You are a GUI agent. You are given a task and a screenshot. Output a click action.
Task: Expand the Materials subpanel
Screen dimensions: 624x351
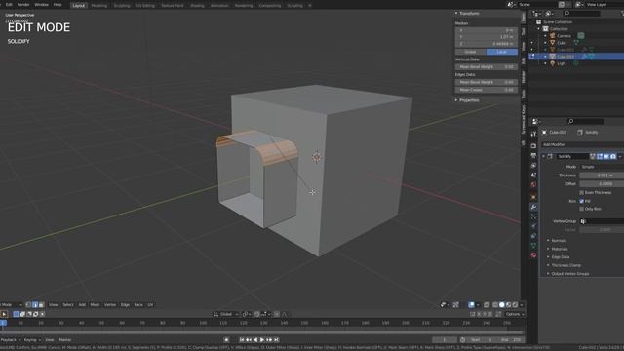tap(559, 249)
